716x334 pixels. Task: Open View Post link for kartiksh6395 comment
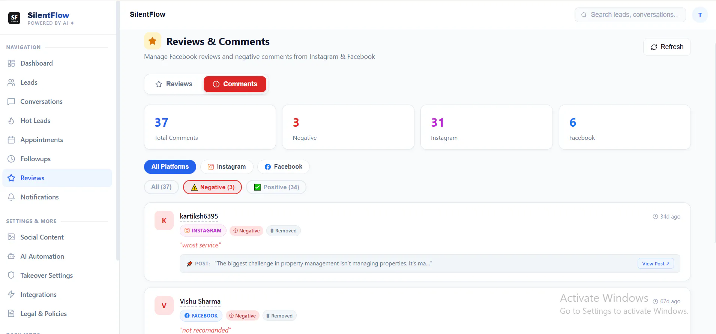tap(656, 264)
